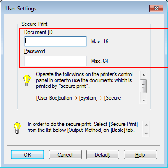The width and height of the screenshot is (168, 168).
Task: Close the User Settings dialog
Action: pos(156,8)
